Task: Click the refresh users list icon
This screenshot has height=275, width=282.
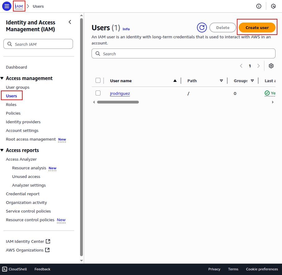Action: click(202, 27)
